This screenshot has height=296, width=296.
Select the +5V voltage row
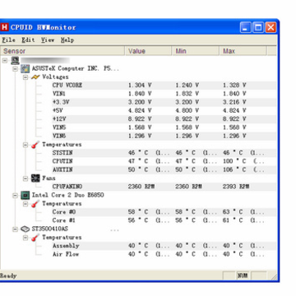click(164, 111)
